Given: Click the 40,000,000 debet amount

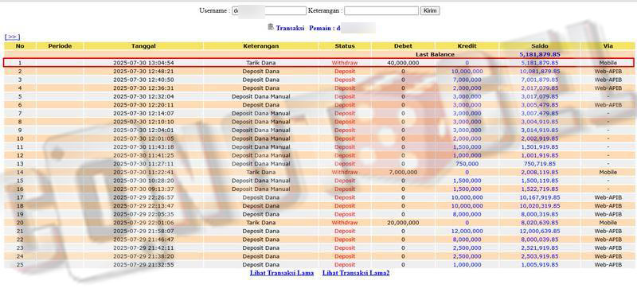Looking at the screenshot, I should point(403,63).
